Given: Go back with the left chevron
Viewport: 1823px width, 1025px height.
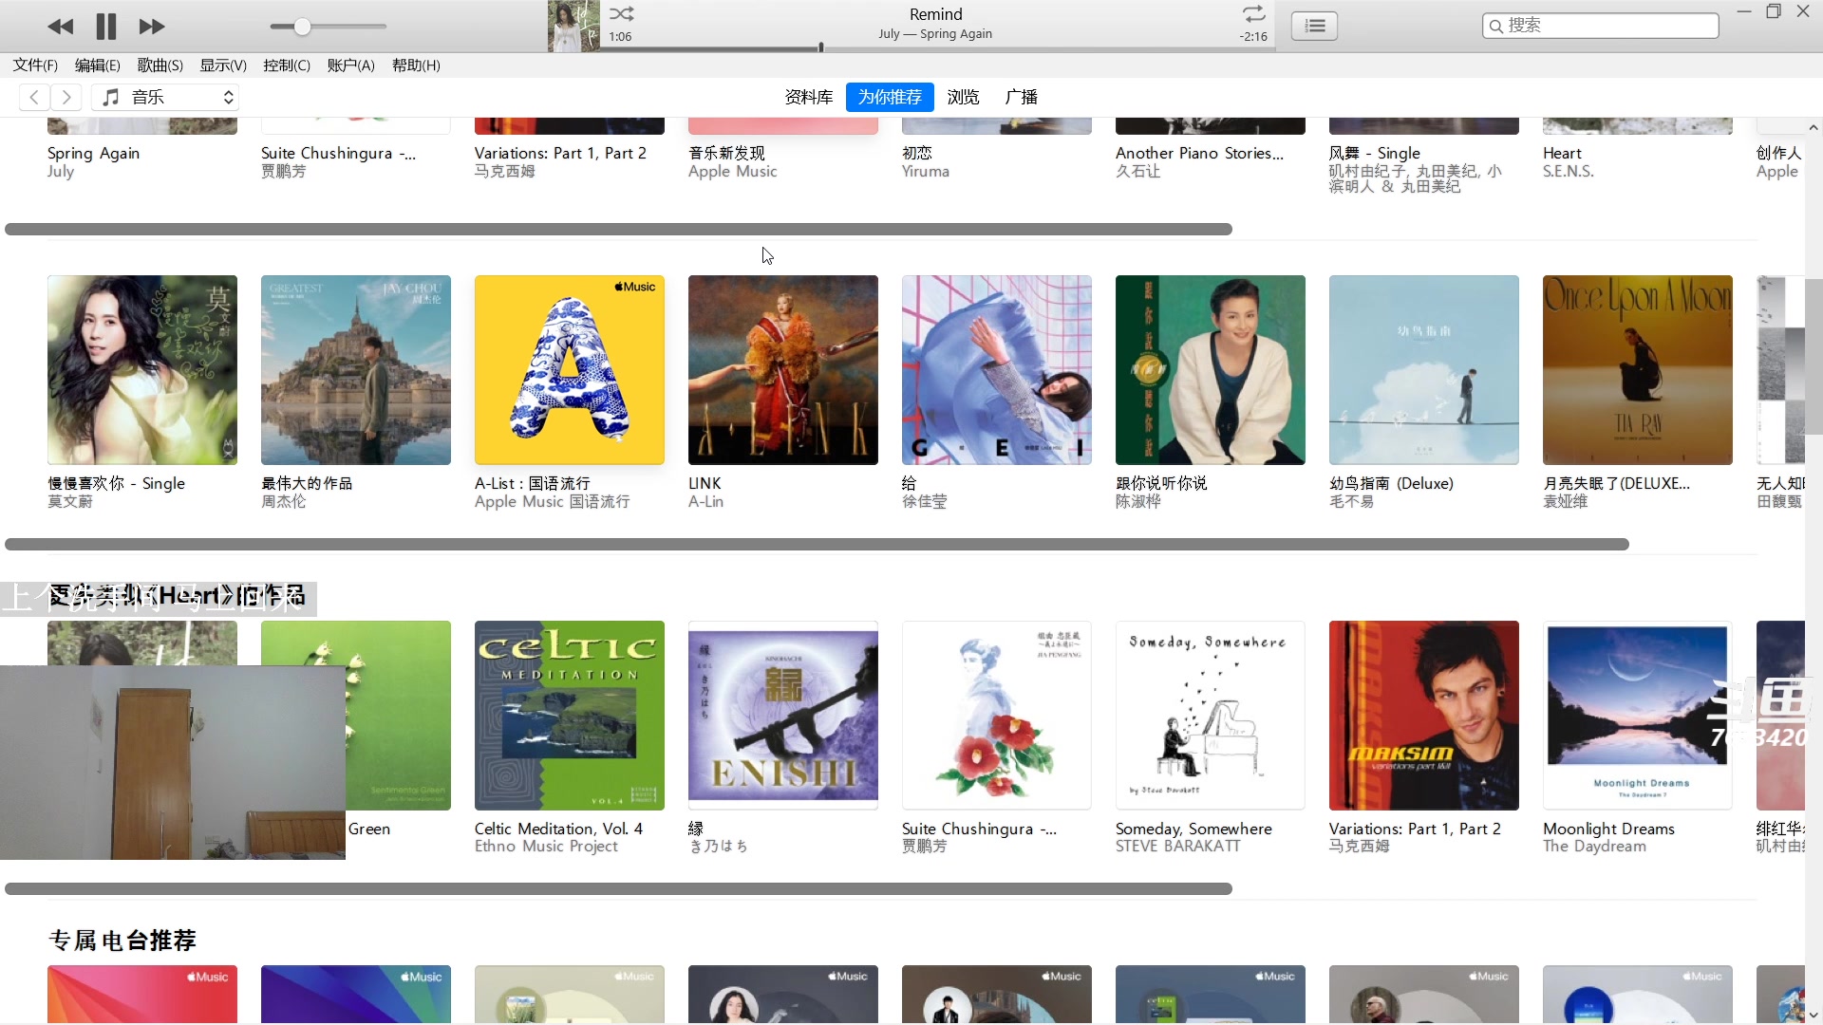Looking at the screenshot, I should (34, 97).
